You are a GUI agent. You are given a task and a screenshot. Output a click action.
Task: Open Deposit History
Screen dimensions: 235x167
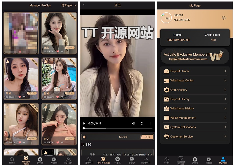click(x=195, y=99)
